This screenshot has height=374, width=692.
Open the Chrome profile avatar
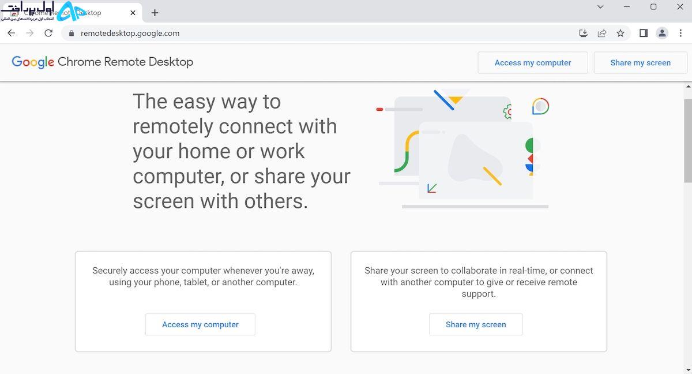[x=662, y=33]
